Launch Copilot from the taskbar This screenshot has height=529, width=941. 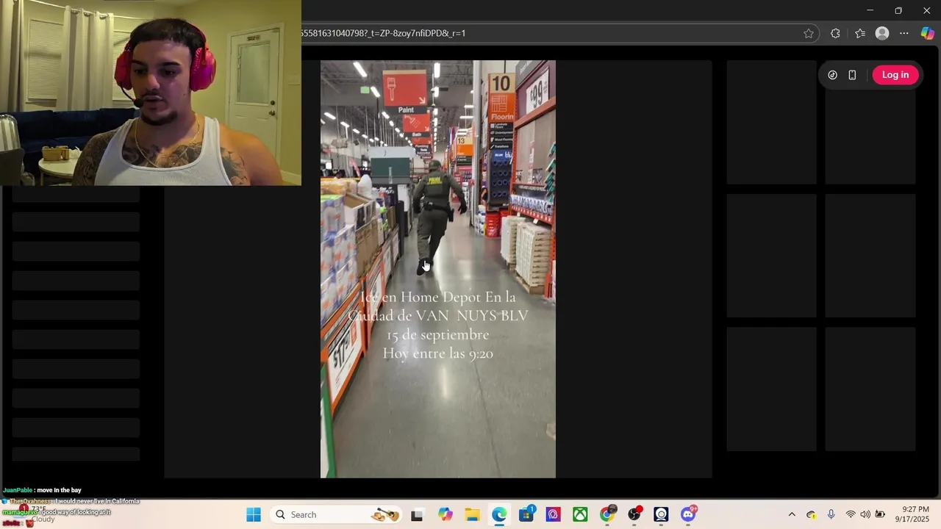446,515
